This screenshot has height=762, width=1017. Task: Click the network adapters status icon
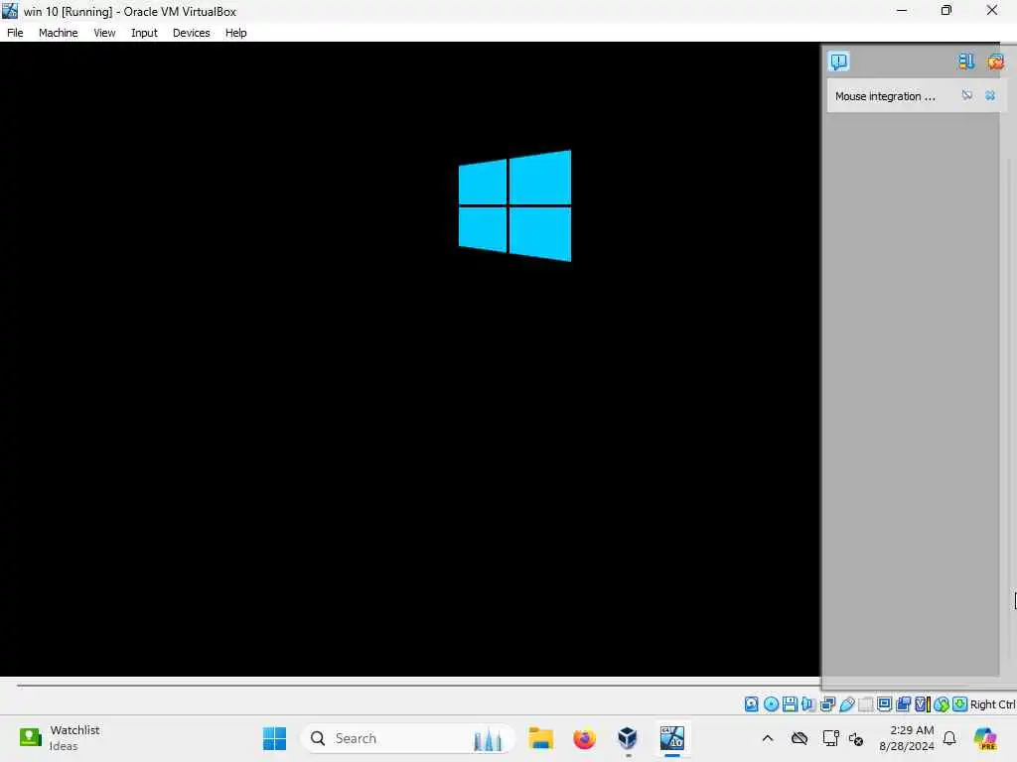pos(827,703)
